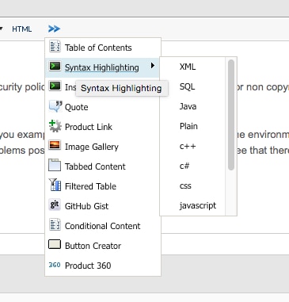Open the double-chevron more tools button

[54, 29]
